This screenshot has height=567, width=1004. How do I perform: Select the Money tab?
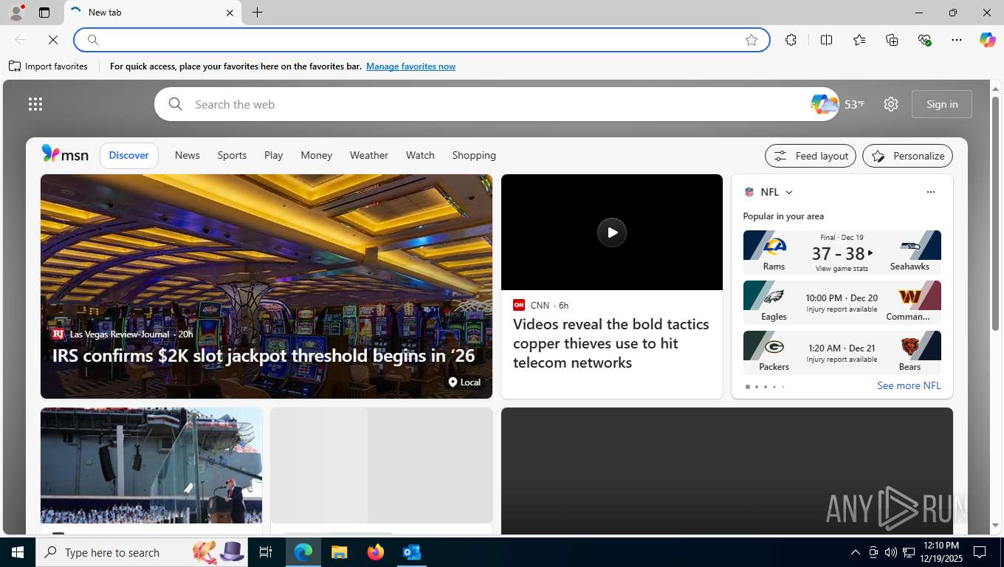pyautogui.click(x=316, y=155)
